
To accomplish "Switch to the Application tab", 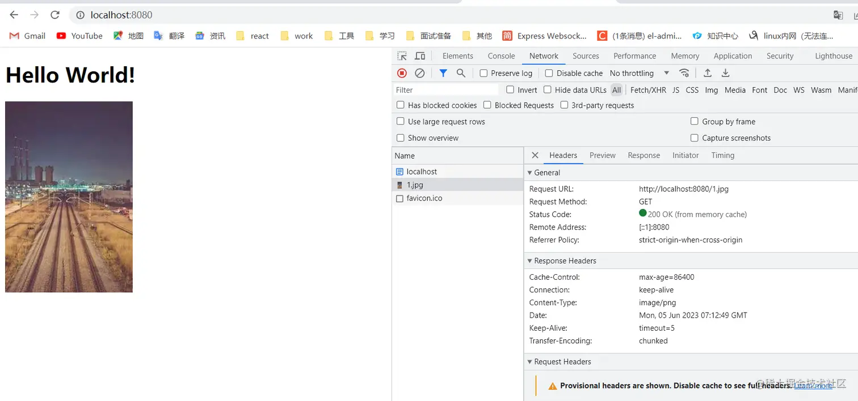I will coord(733,56).
